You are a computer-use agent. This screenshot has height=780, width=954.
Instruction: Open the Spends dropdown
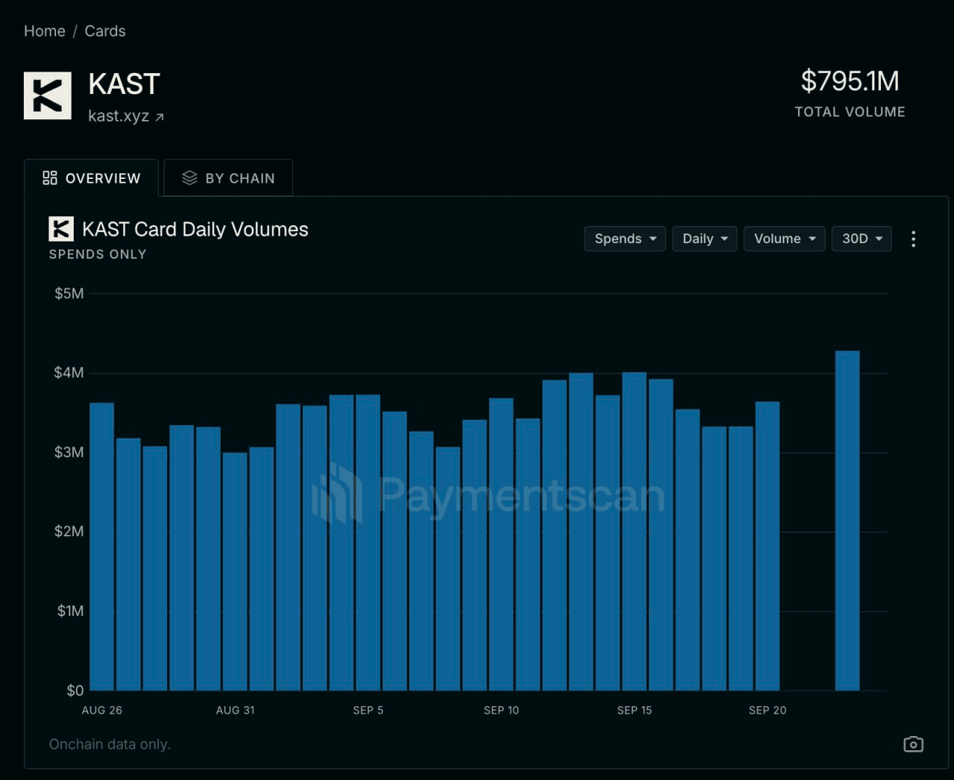coord(625,239)
